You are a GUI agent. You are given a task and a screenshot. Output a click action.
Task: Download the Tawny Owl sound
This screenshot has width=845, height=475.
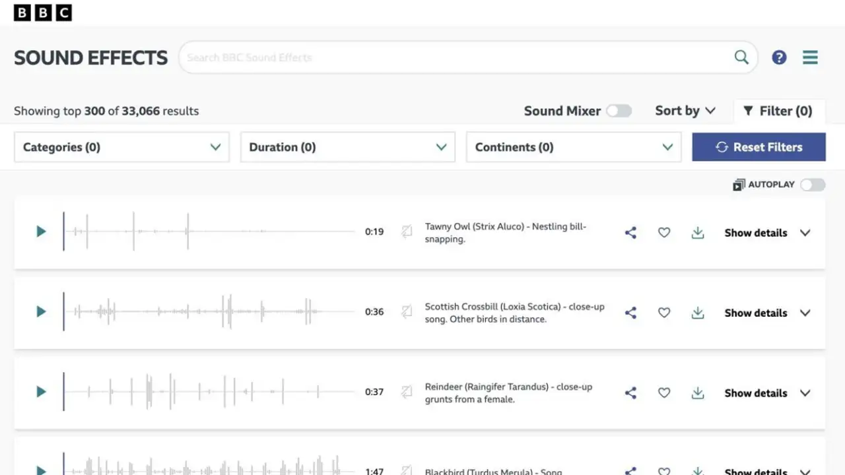pos(698,232)
